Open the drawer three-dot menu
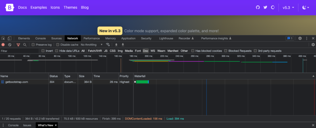The width and height of the screenshot is (316, 128). point(3,125)
